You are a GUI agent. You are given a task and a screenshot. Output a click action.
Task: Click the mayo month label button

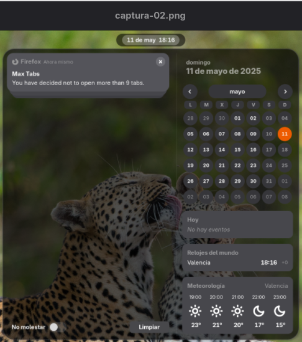tap(237, 91)
